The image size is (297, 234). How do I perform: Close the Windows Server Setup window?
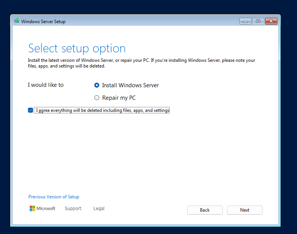point(271,21)
